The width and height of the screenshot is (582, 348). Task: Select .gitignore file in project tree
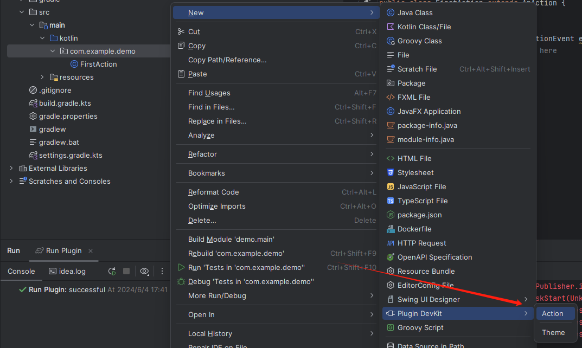point(55,90)
